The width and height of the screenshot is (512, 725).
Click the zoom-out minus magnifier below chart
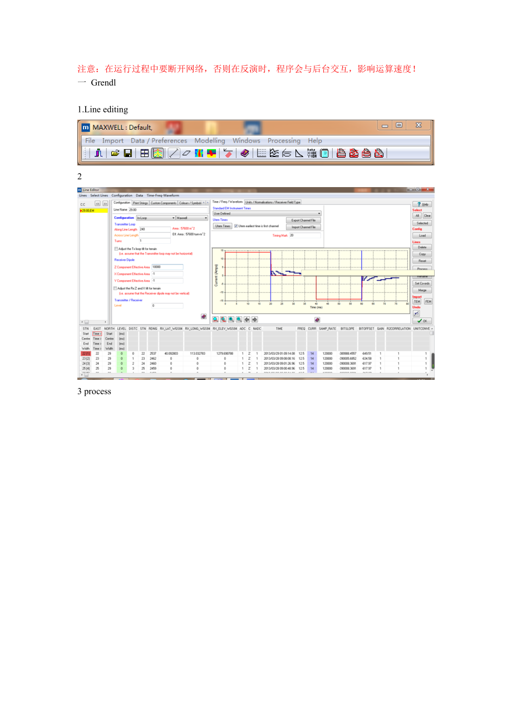239,320
